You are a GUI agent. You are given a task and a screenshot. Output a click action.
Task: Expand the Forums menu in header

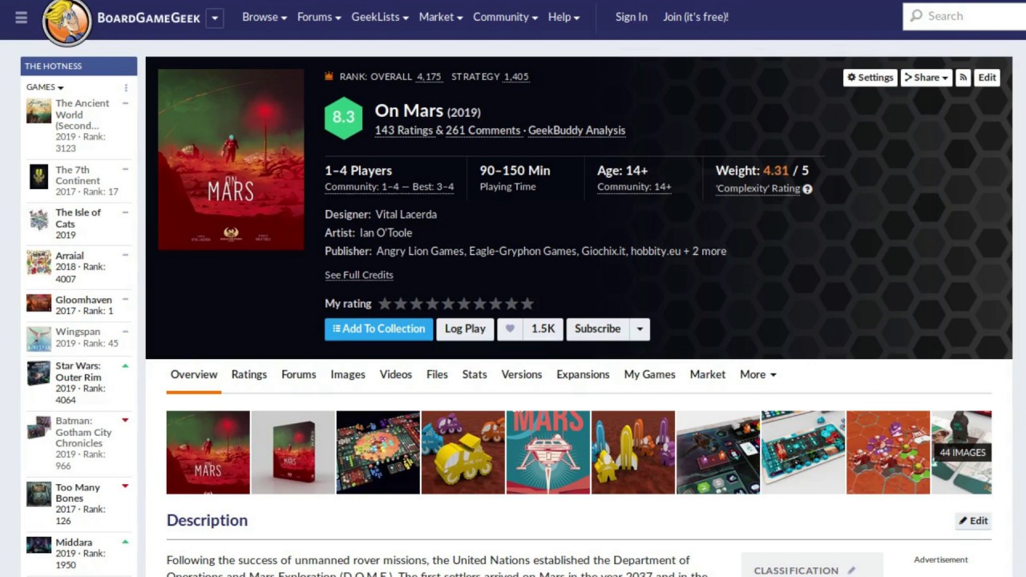318,17
